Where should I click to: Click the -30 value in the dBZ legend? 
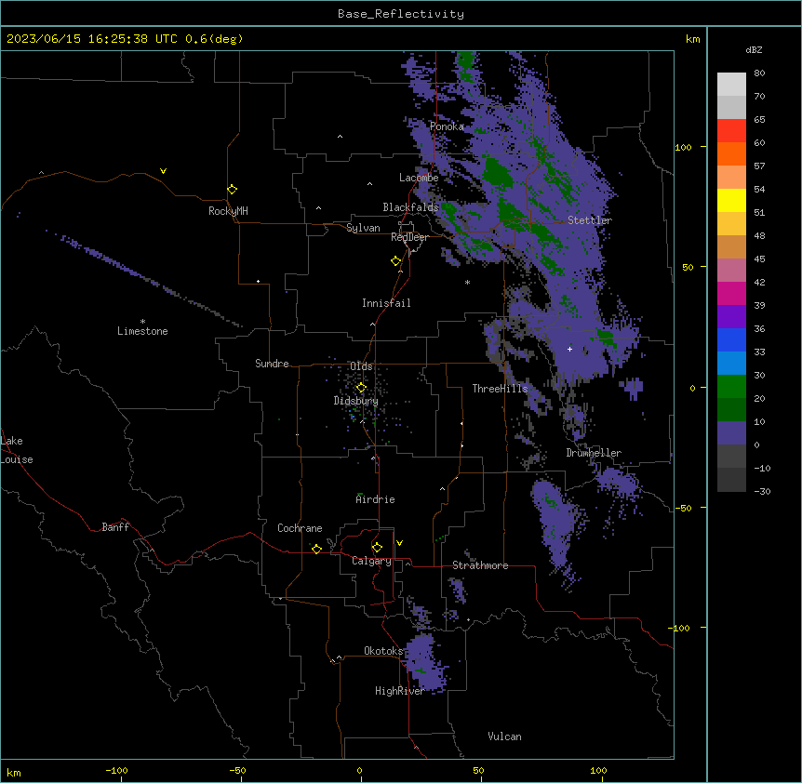click(762, 492)
